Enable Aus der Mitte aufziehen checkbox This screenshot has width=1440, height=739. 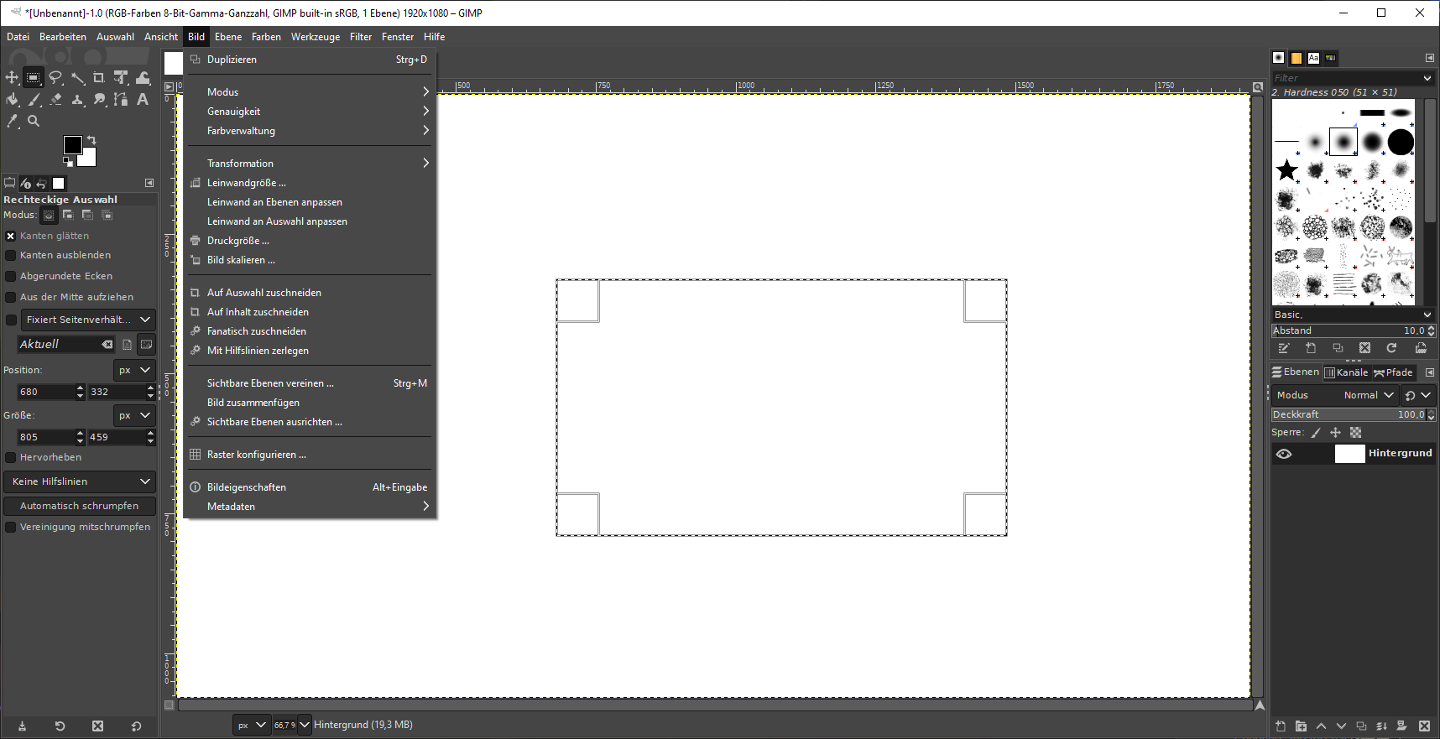tap(11, 297)
